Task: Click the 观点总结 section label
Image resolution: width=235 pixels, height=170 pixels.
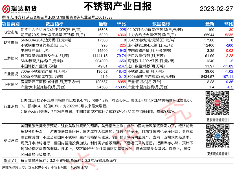Action: coord(10,140)
